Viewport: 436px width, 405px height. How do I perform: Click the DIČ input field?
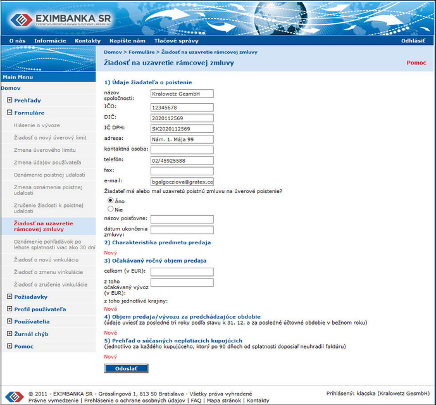(x=182, y=118)
